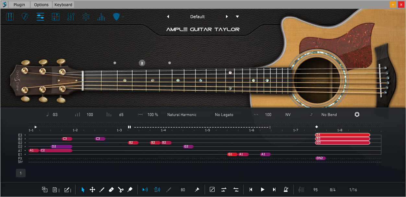
Task: Select the arrow pointer tool
Action: pyautogui.click(x=83, y=190)
